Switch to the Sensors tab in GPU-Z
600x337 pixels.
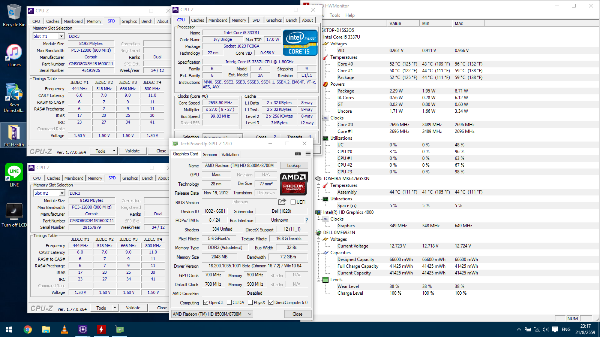coord(210,154)
